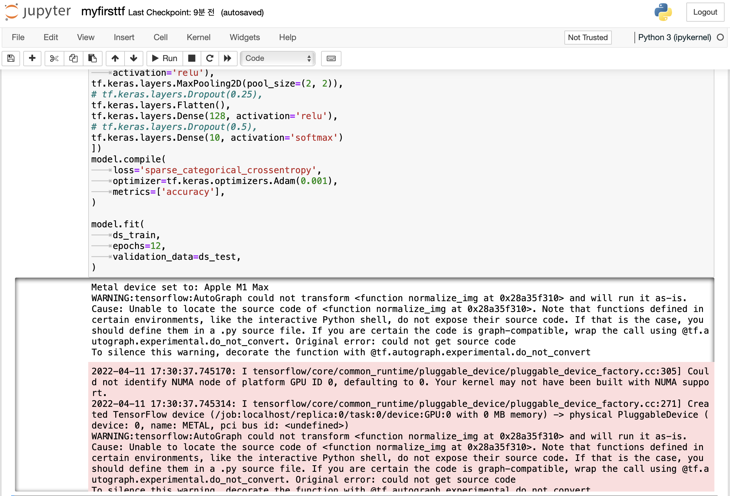Open the Cell menu
Viewport: 730px width, 496px height.
[x=160, y=38]
